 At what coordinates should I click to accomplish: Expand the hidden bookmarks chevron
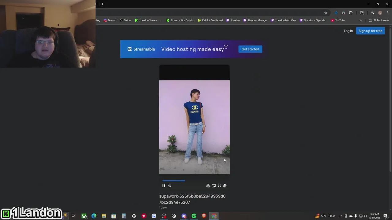pyautogui.click(x=360, y=20)
